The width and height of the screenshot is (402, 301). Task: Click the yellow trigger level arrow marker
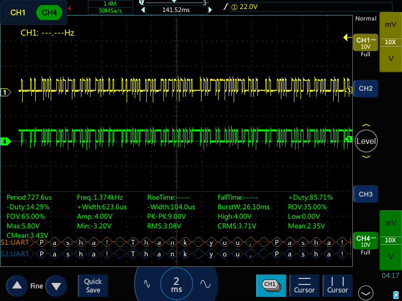tap(346, 38)
